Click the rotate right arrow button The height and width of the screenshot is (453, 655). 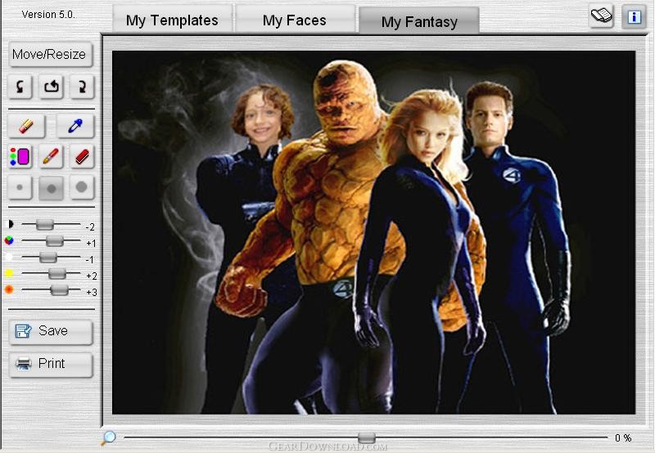81,86
